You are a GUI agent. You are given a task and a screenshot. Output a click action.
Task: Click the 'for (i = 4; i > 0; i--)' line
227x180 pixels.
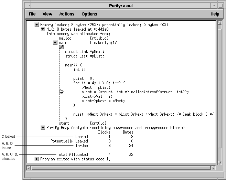point(99,83)
